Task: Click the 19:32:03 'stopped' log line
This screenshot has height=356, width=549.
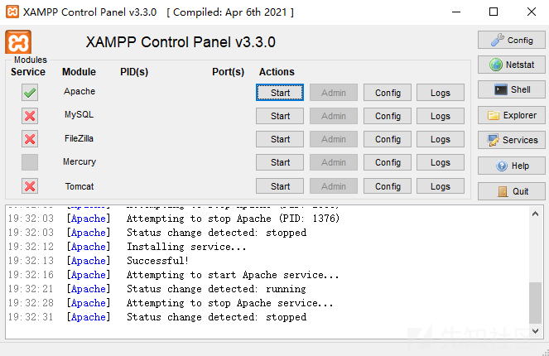Action: (x=216, y=233)
